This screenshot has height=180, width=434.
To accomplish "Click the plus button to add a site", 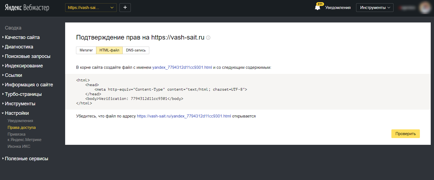I will click(125, 8).
